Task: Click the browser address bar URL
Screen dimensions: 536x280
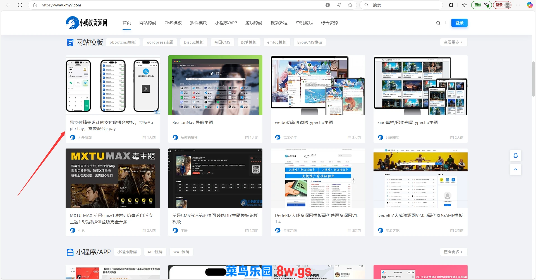Action: coord(61,5)
